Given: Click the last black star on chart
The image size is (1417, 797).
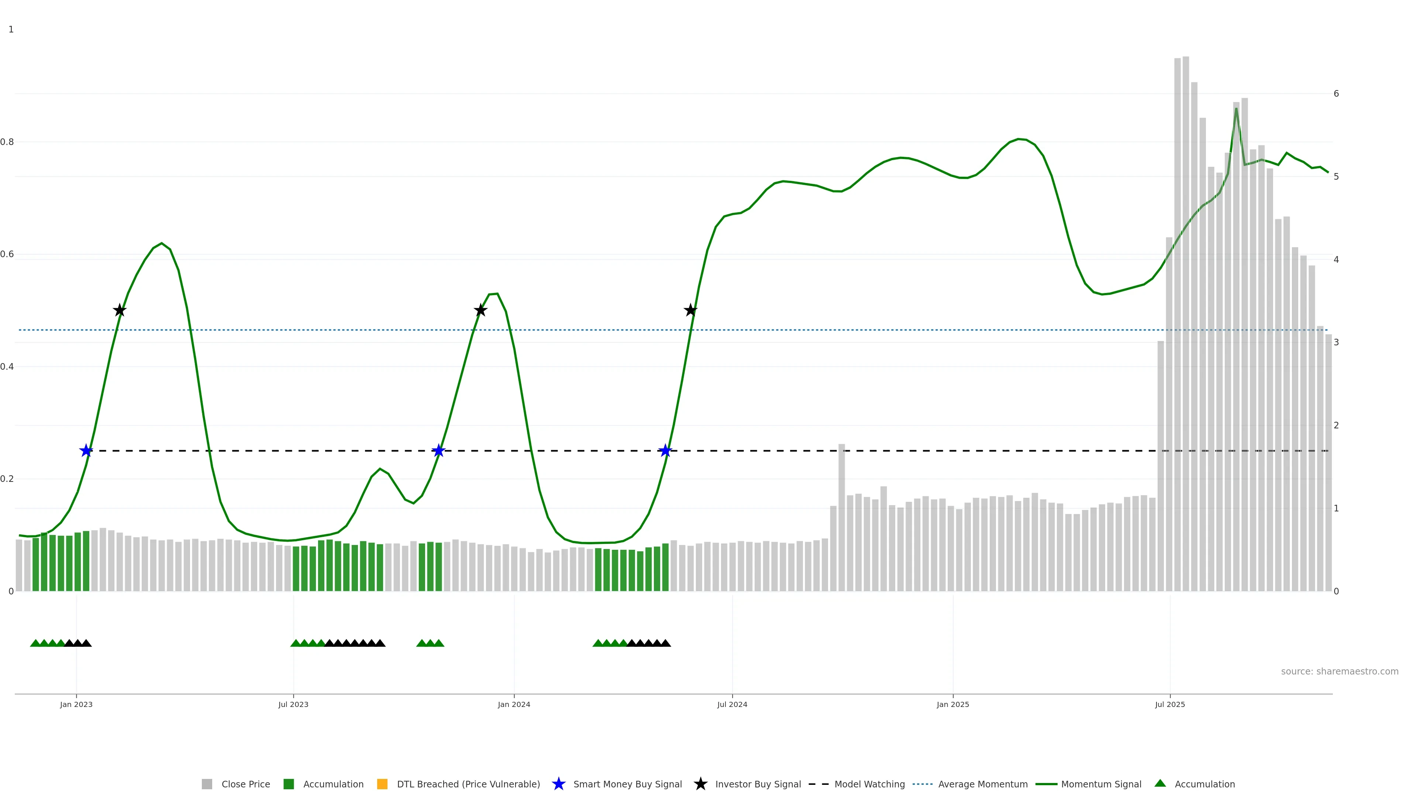Looking at the screenshot, I should (x=690, y=310).
